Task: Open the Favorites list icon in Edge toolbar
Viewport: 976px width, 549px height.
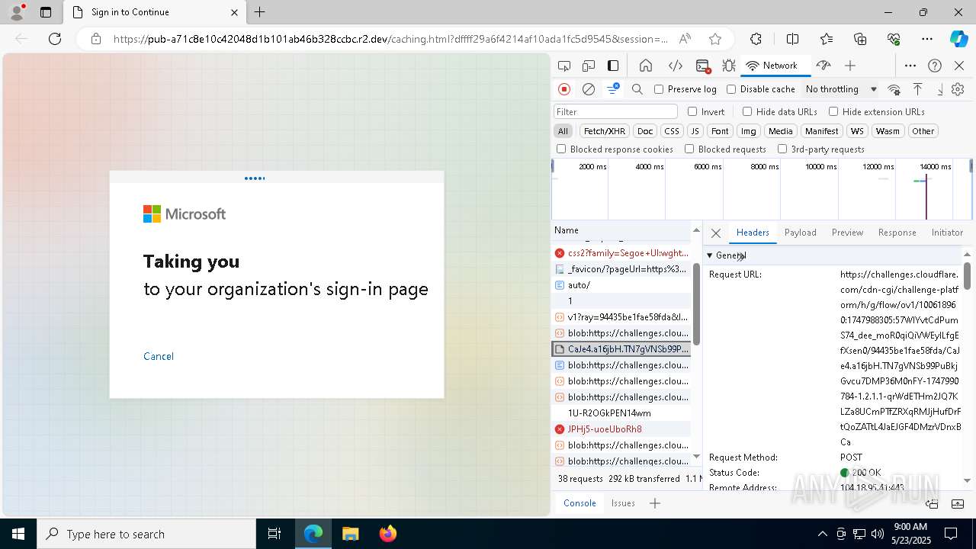Action: pos(827,39)
